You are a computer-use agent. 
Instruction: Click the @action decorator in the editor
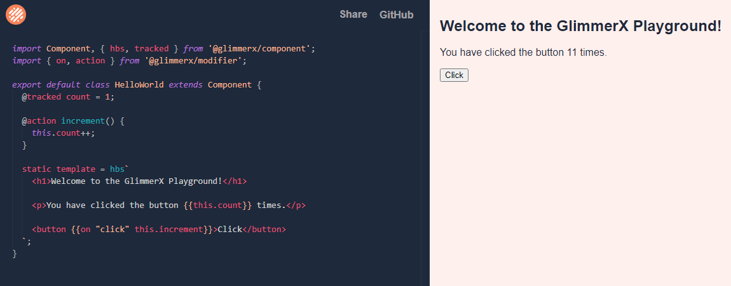pyautogui.click(x=39, y=121)
